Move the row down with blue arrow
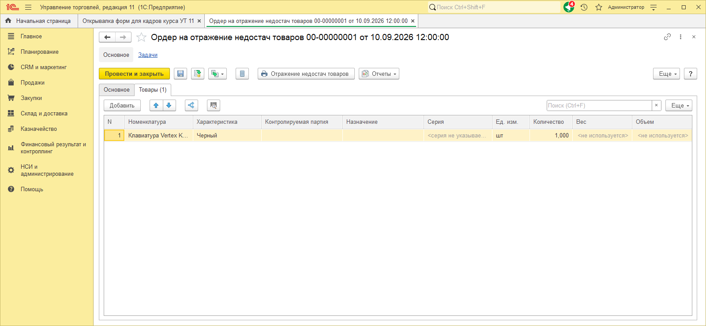This screenshot has width=706, height=326. (169, 106)
